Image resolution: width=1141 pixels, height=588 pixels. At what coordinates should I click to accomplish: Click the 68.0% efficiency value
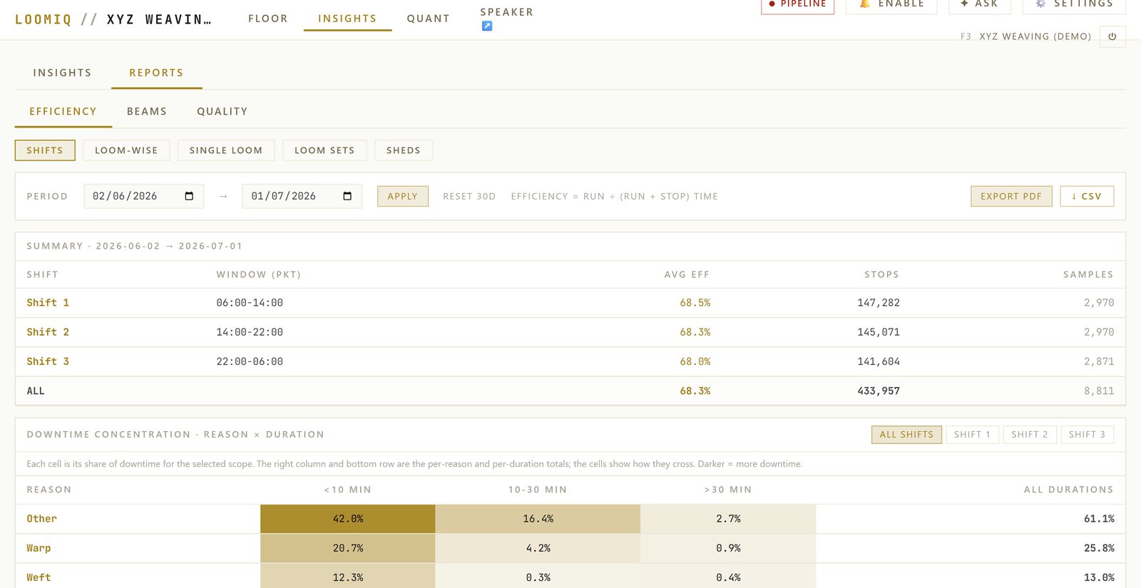click(695, 361)
